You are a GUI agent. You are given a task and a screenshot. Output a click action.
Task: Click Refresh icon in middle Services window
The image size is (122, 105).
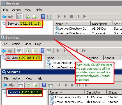(27, 51)
